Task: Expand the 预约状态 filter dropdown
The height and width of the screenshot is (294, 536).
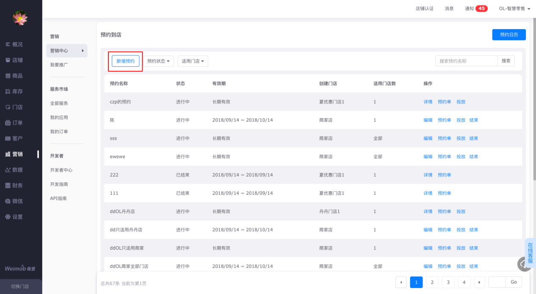Action: coord(158,61)
